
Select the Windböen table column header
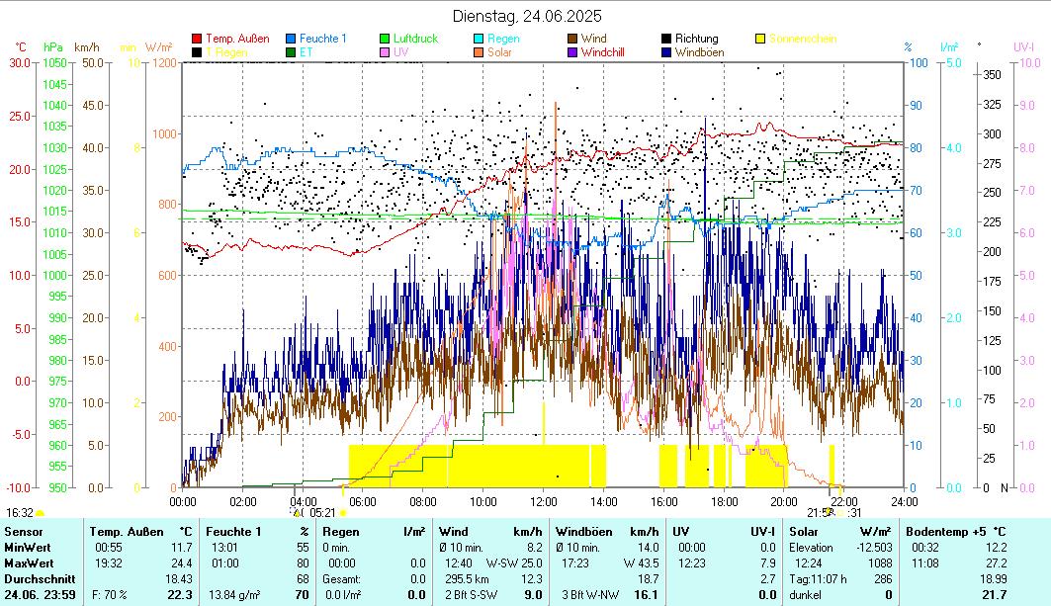(x=581, y=532)
